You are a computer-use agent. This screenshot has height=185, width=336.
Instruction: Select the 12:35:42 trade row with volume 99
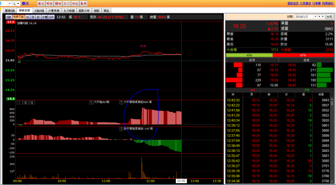click(x=278, y=161)
